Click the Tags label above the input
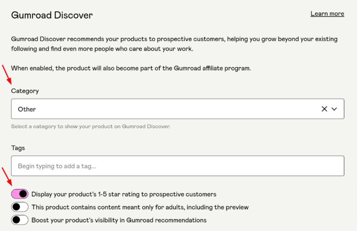 [18, 148]
